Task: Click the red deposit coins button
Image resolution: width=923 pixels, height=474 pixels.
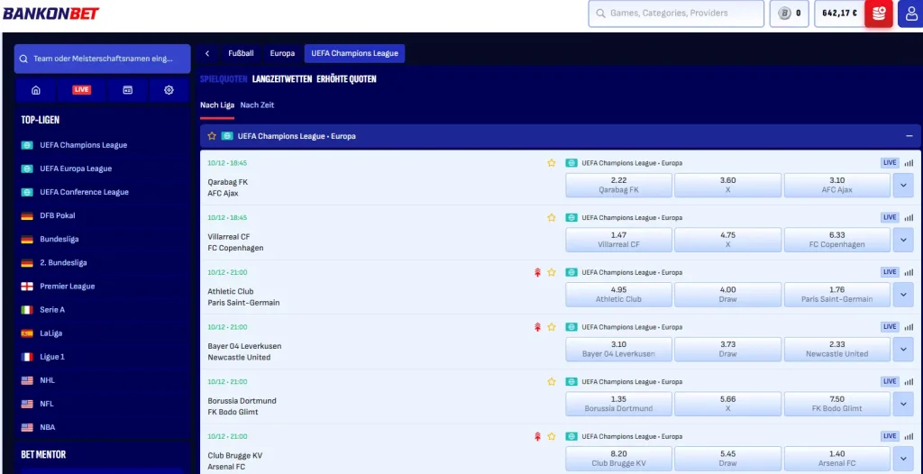Action: (x=878, y=14)
